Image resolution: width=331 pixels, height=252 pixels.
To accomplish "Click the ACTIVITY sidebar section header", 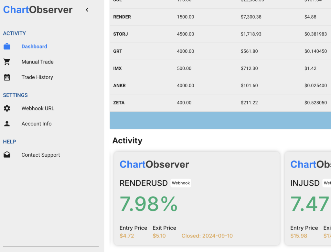I will click(x=14, y=33).
